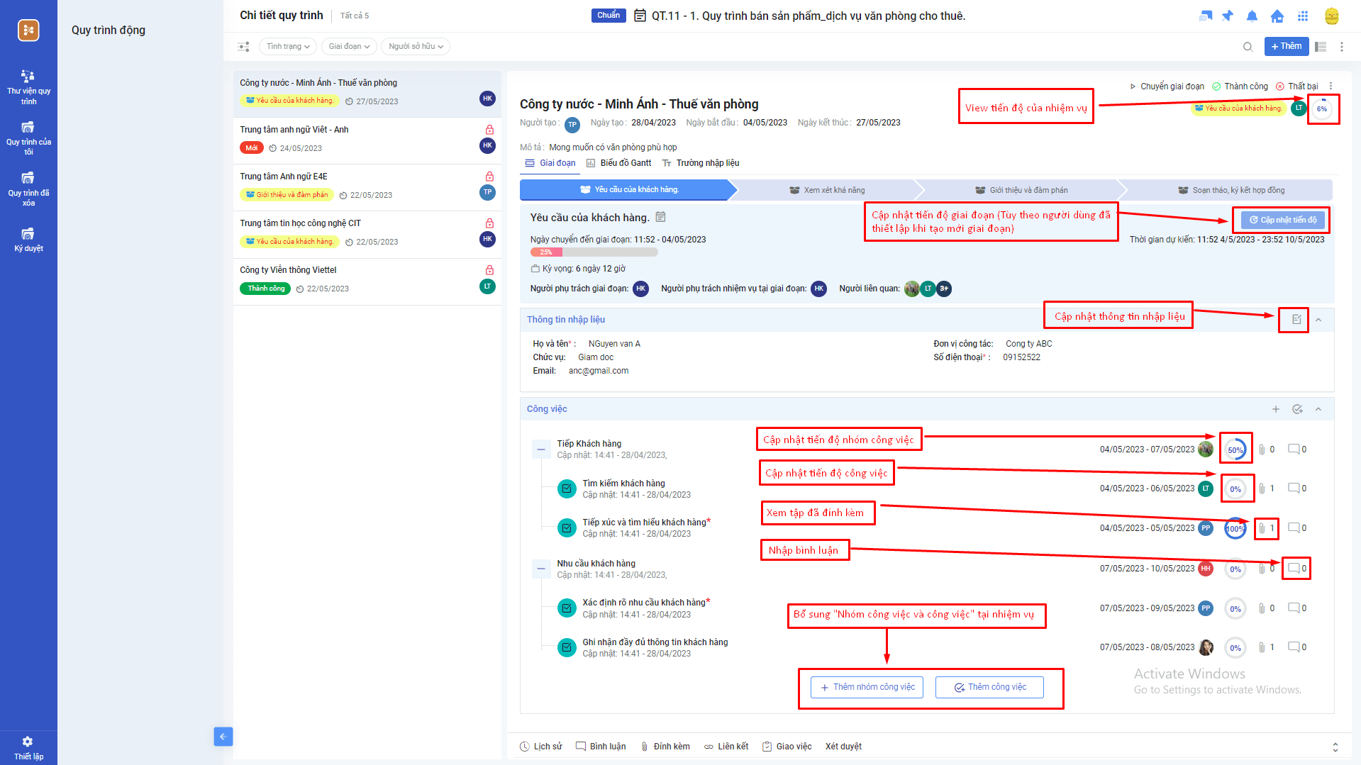Click 50% progress circle of Tiếp Khách hàng
The width and height of the screenshot is (1361, 765).
click(1235, 449)
